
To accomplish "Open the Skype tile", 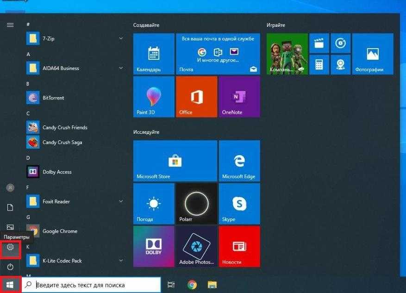I will [239, 203].
